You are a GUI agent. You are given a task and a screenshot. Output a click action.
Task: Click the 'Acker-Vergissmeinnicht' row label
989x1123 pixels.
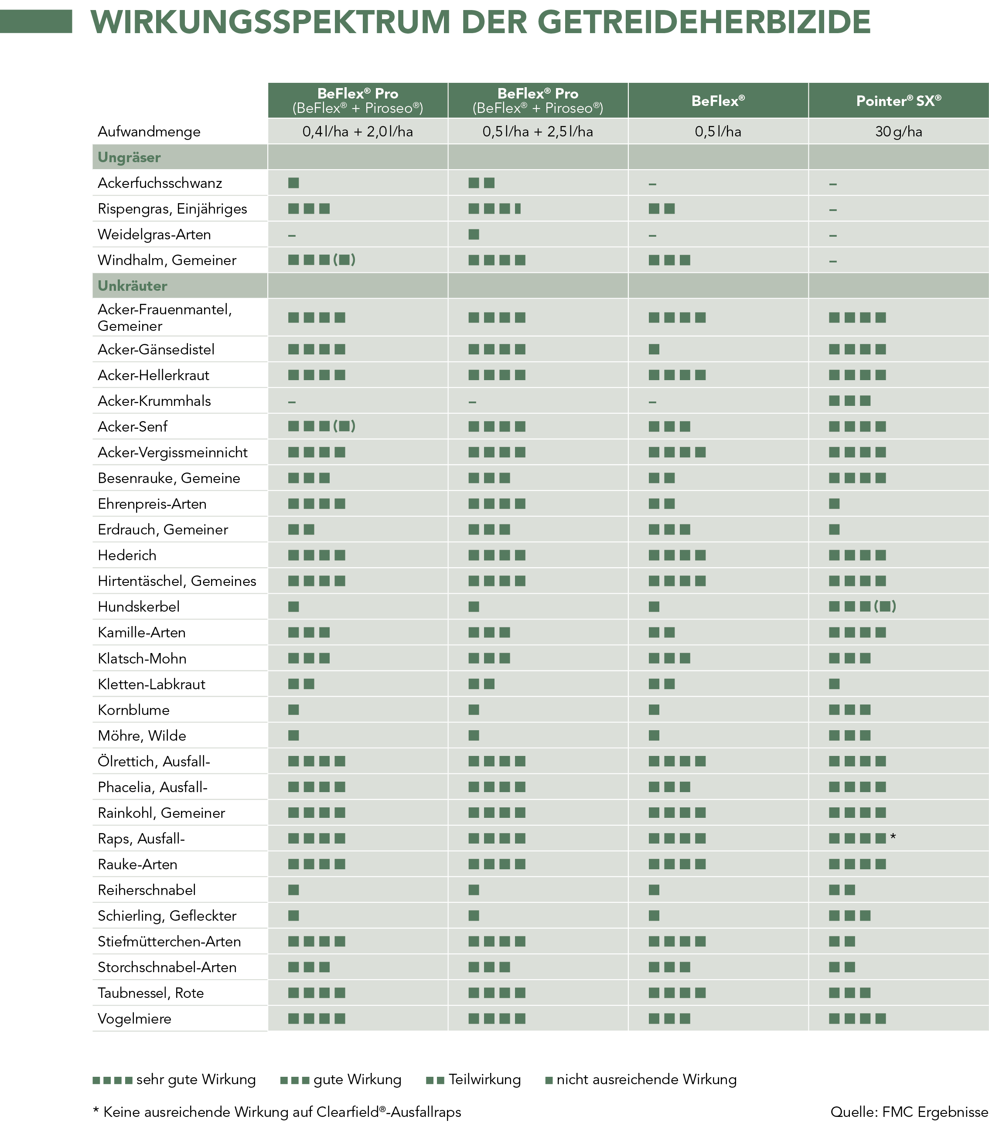pyautogui.click(x=173, y=452)
